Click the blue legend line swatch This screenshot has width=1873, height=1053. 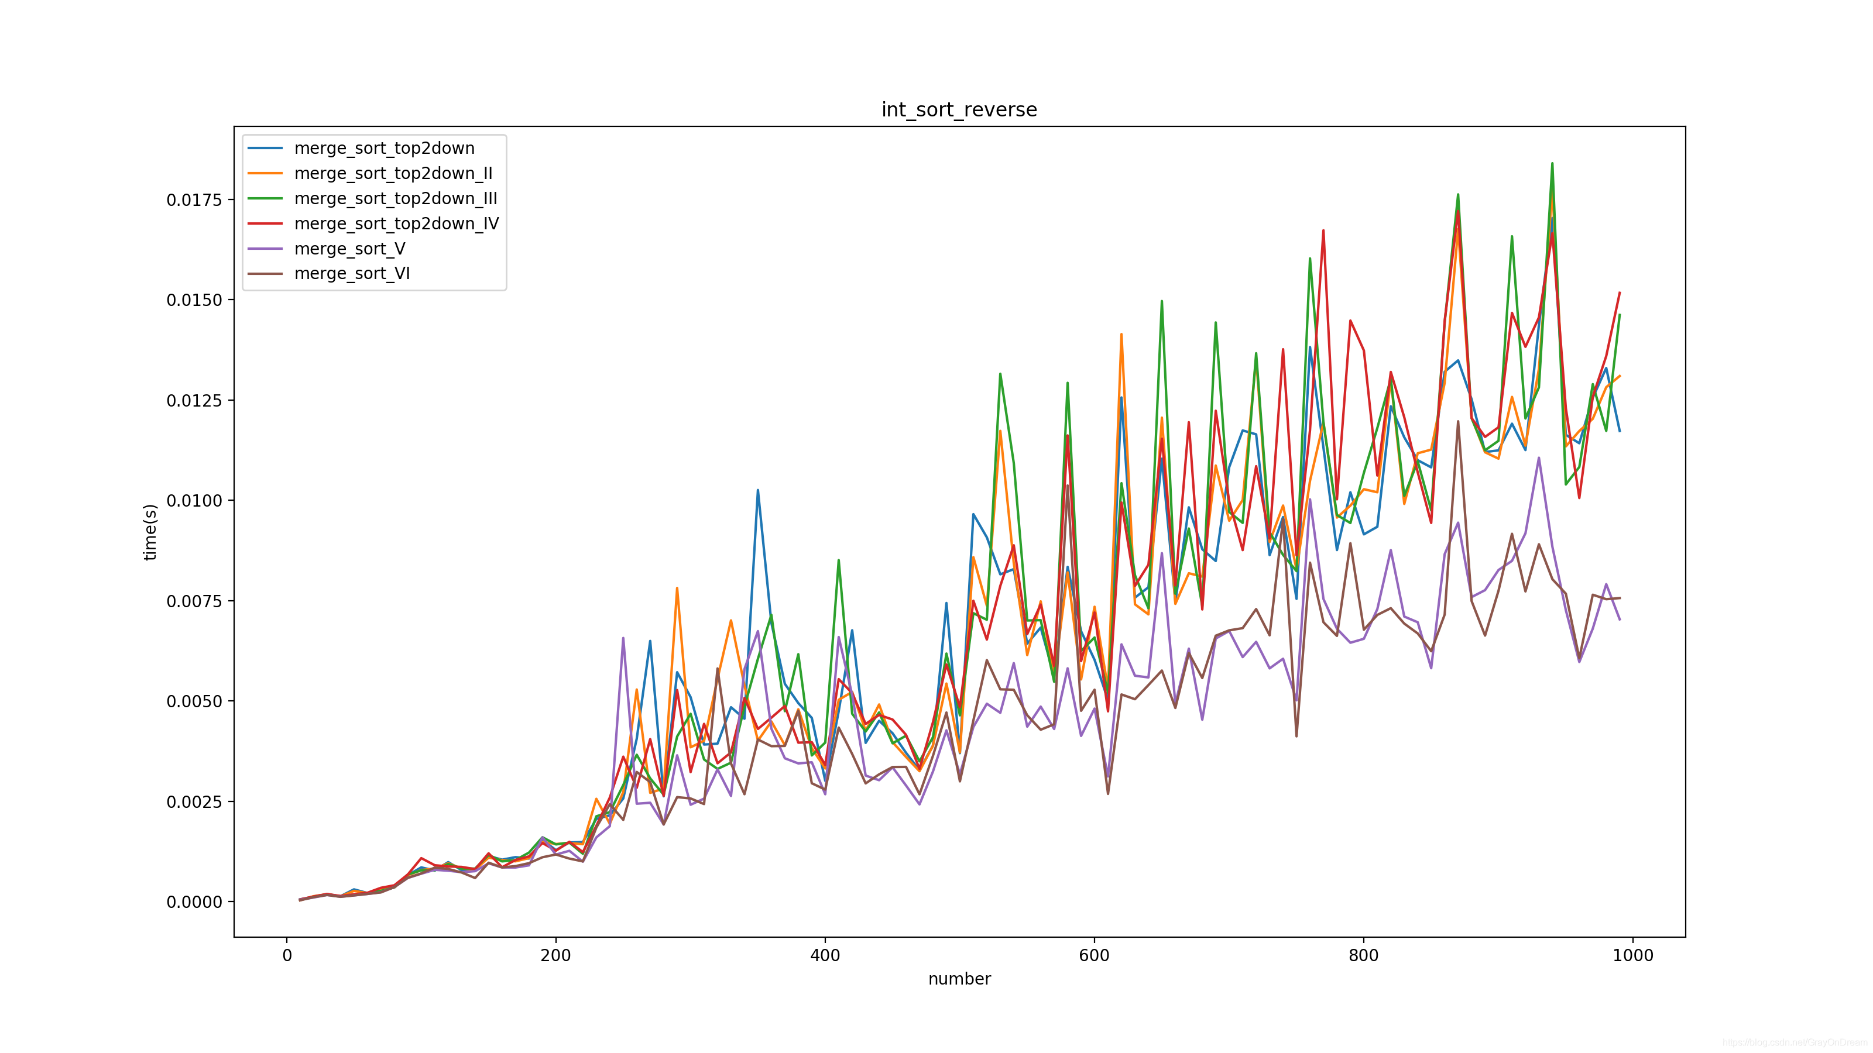265,148
